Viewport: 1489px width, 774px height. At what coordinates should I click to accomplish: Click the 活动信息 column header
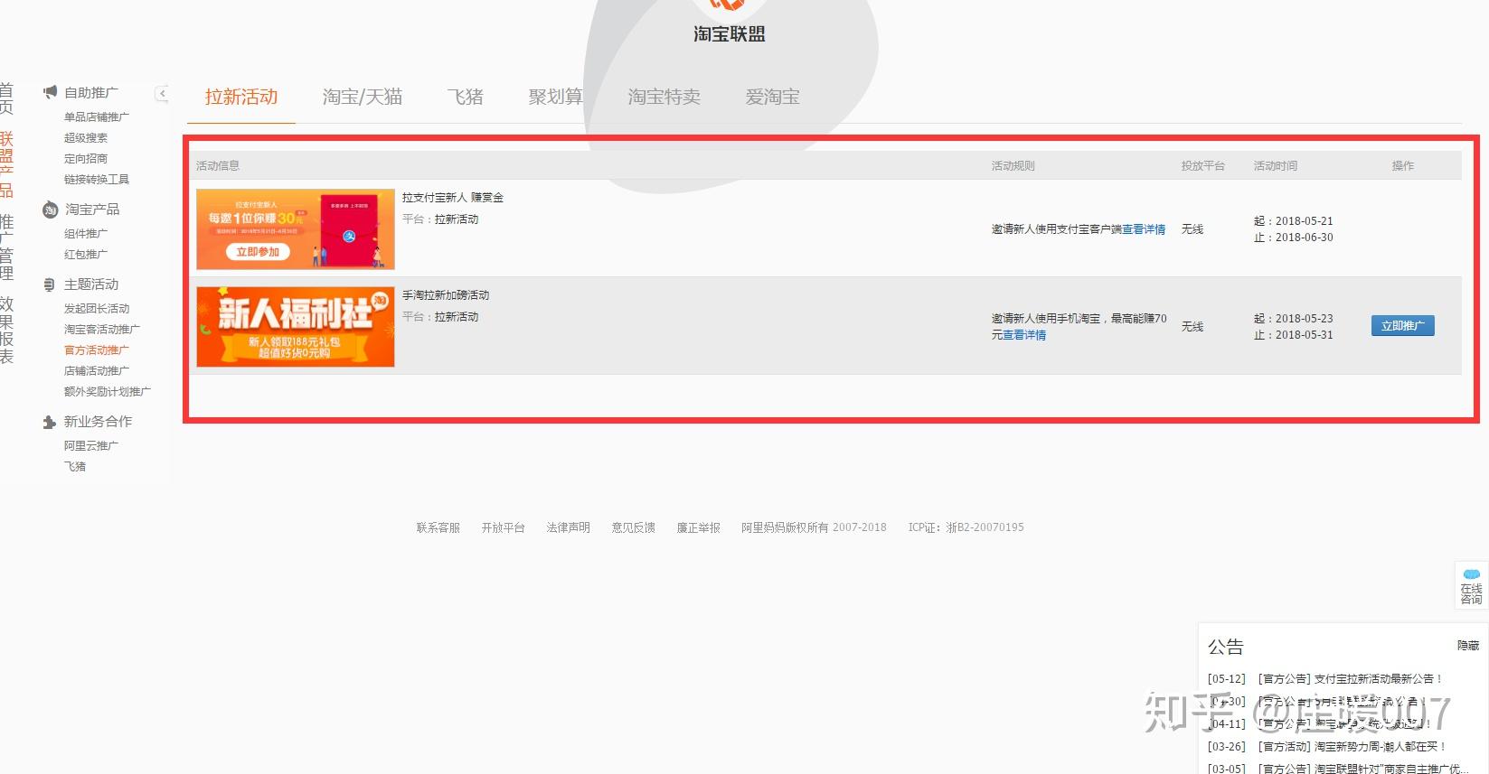click(x=218, y=166)
